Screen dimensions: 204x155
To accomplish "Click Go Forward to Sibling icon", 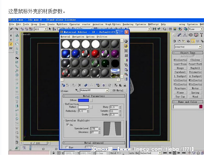I will click(x=125, y=85).
